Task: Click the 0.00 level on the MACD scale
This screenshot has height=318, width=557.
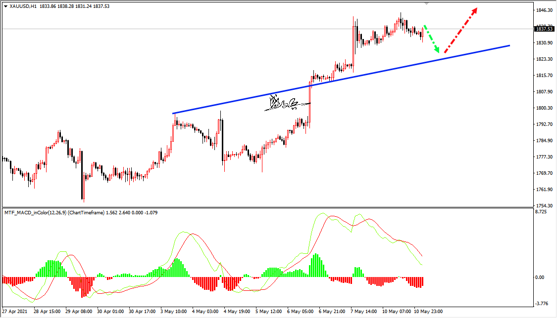Action: click(540, 278)
